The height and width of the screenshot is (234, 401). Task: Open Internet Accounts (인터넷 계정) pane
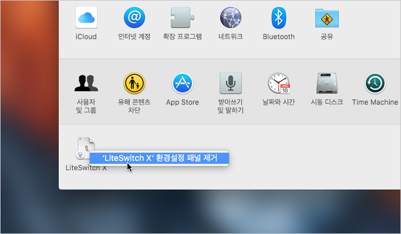[x=134, y=18]
